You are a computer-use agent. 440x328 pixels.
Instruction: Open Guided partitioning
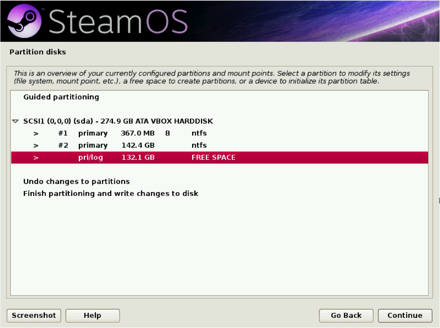[x=60, y=97]
